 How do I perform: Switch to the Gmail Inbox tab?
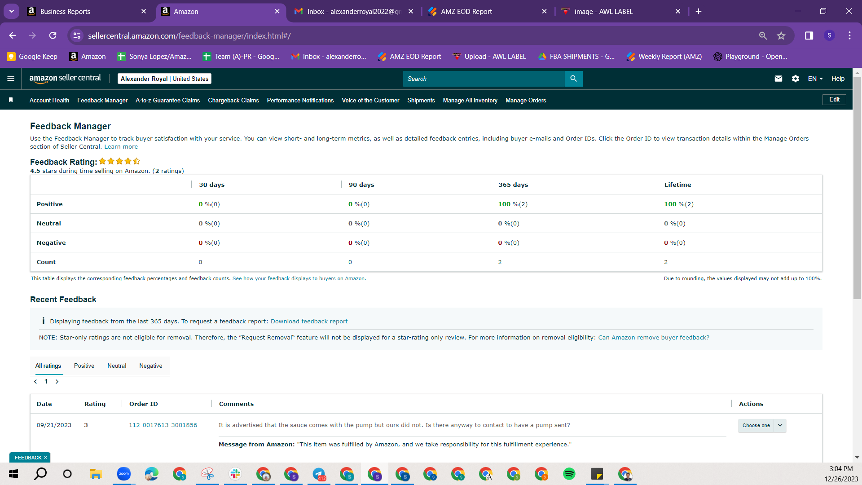click(354, 12)
